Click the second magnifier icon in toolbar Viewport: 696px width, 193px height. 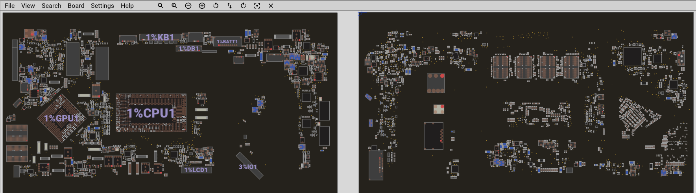tap(174, 6)
